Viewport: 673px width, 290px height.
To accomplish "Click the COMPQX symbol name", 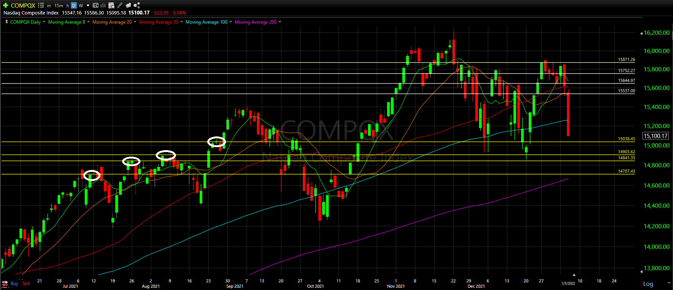I will (x=23, y=5).
